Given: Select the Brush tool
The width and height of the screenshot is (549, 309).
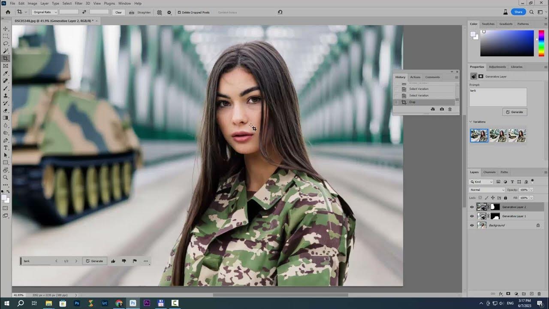Looking at the screenshot, I should click(6, 88).
